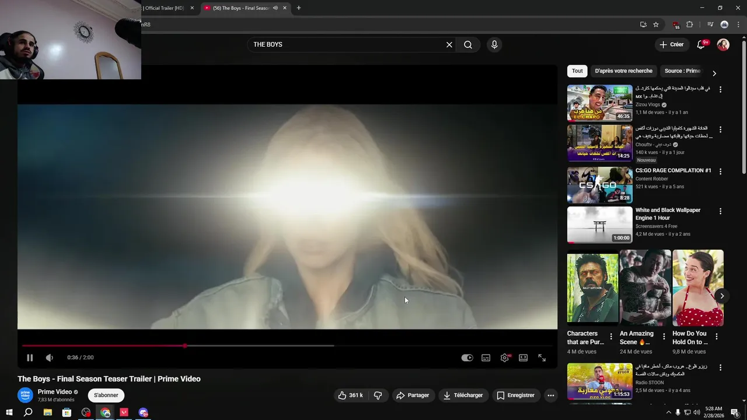
Task: Open the Radio STOON 1:15:53 thumbnail
Action: 600,381
